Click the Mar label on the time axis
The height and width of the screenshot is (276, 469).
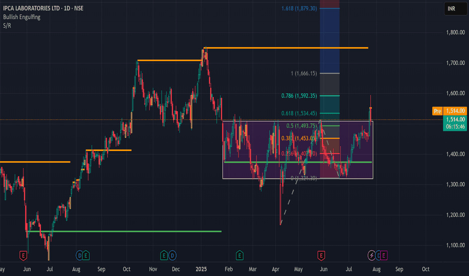click(253, 269)
